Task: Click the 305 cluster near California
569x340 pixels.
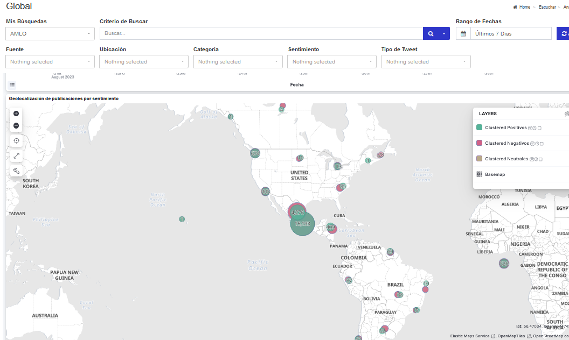Action: click(x=265, y=192)
